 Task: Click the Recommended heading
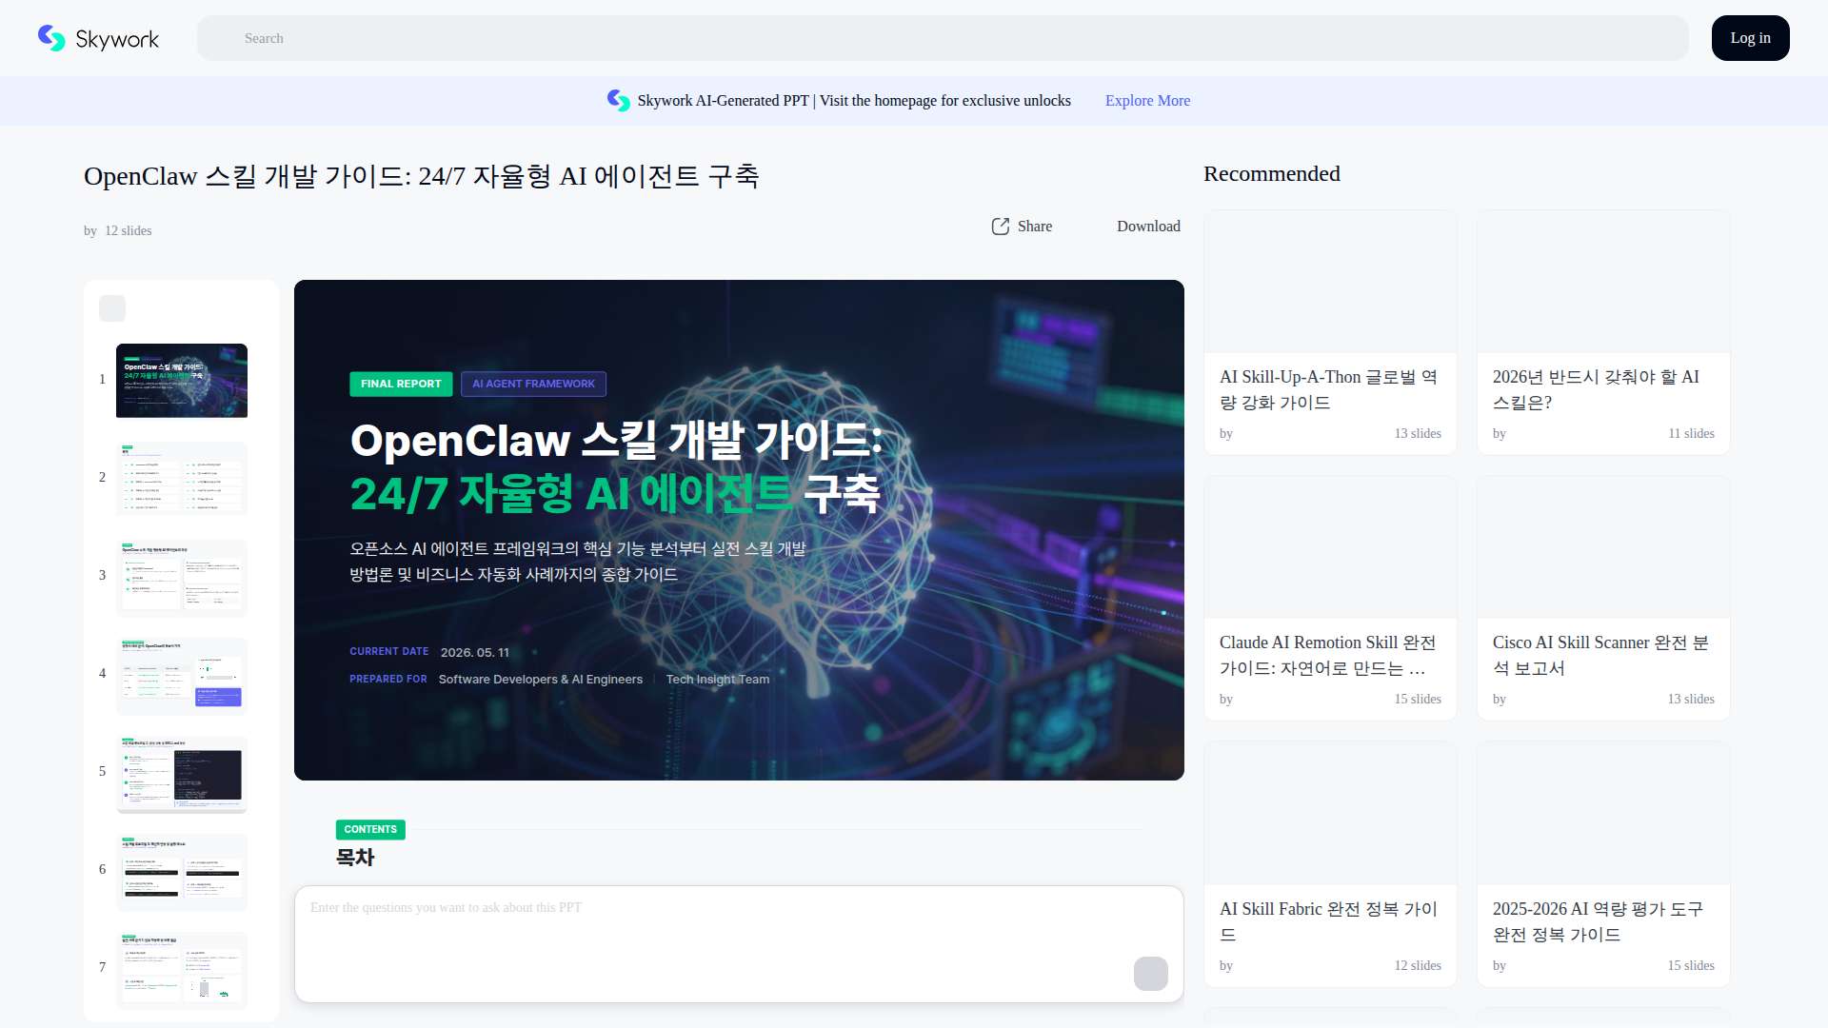pos(1272,174)
